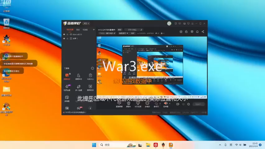This screenshot has height=149, width=265.
Task: Click the 修改 button next to room title
Action: click(x=120, y=30)
